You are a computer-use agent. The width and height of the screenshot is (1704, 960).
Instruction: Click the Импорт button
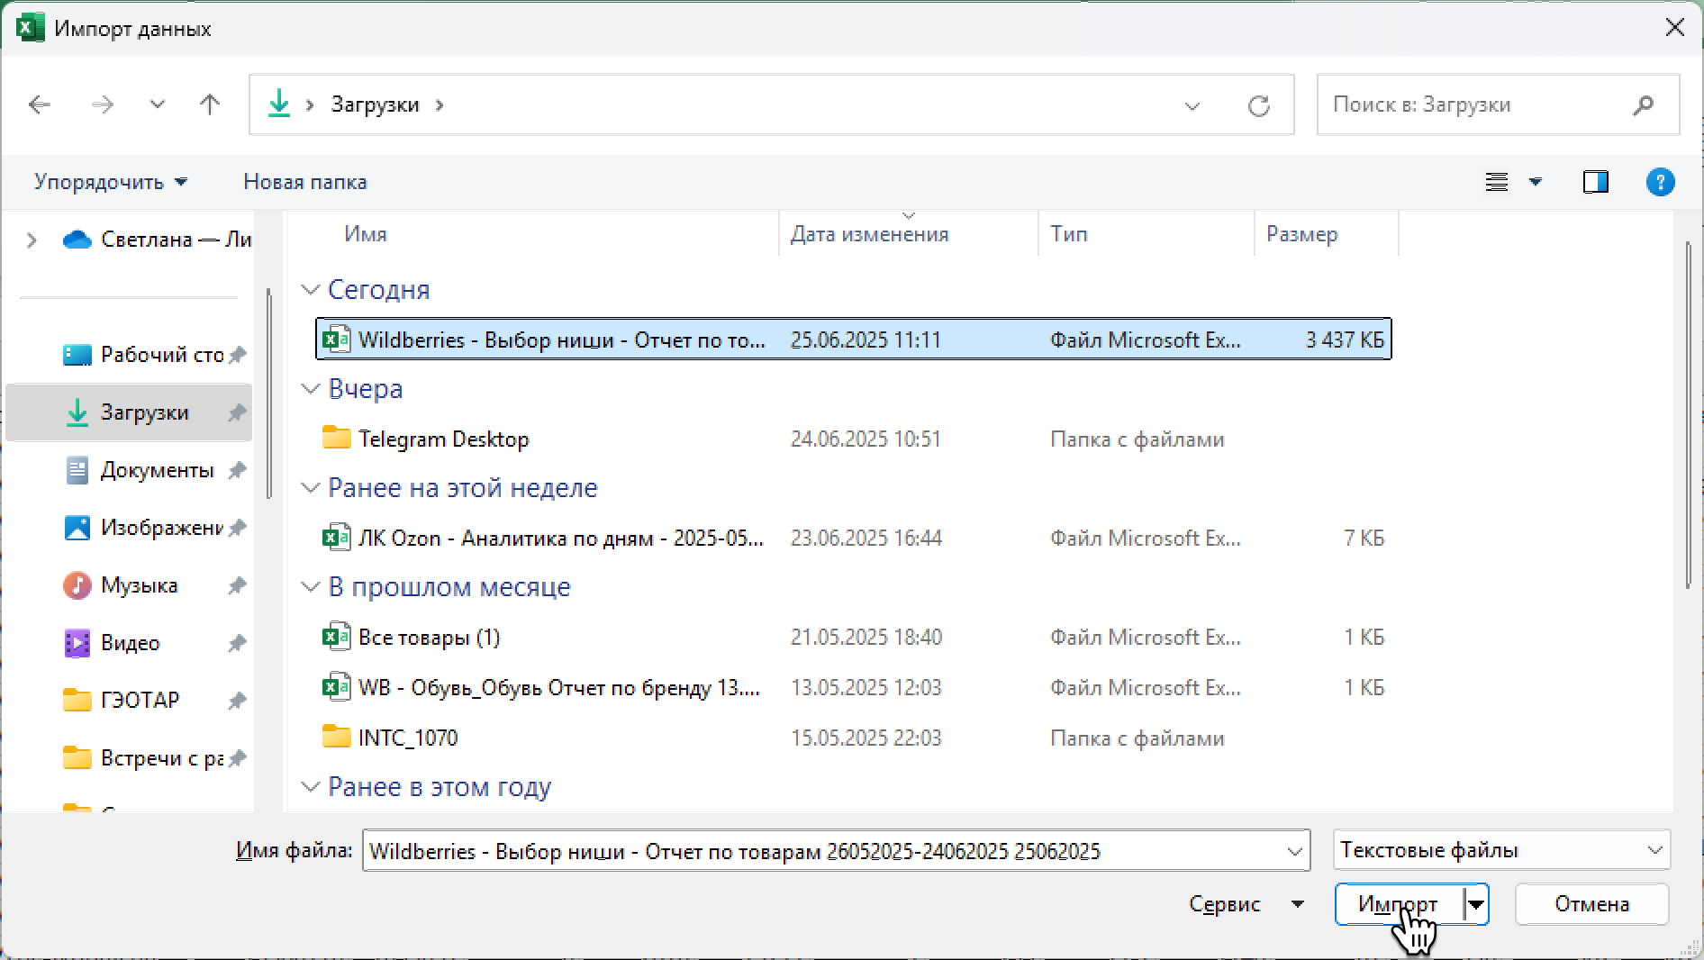tap(1399, 904)
